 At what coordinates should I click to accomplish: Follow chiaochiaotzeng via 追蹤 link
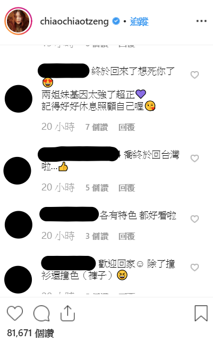pyautogui.click(x=139, y=21)
